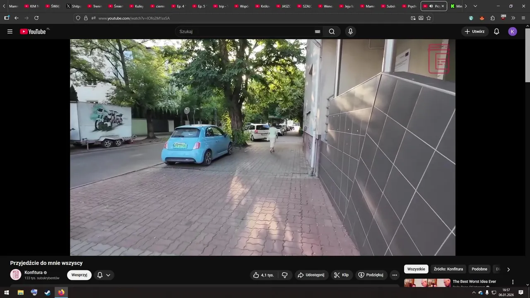530x298 pixels.
Task: Open the list all tabs dropdown
Action: (475, 6)
